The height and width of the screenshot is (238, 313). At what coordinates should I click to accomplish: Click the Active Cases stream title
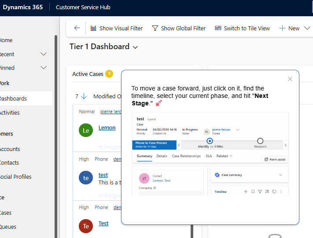88,74
